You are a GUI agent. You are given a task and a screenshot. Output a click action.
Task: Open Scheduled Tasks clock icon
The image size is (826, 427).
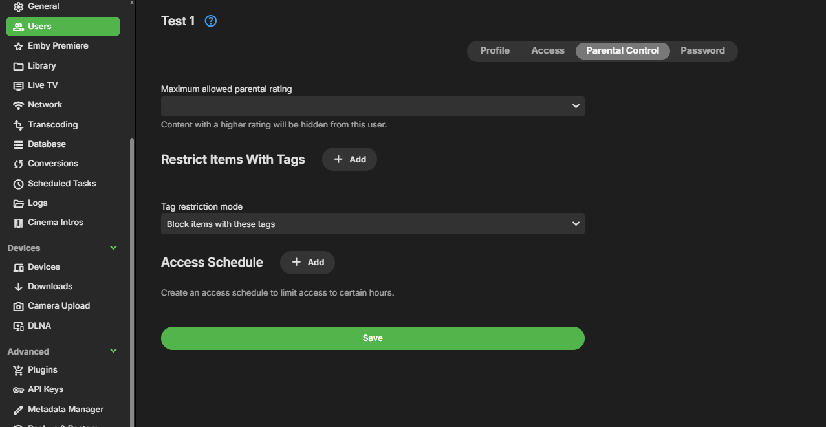(18, 184)
